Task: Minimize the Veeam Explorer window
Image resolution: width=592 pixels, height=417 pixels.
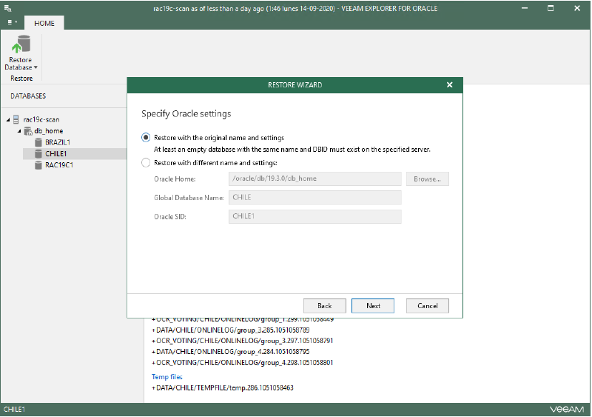Action: tap(525, 8)
